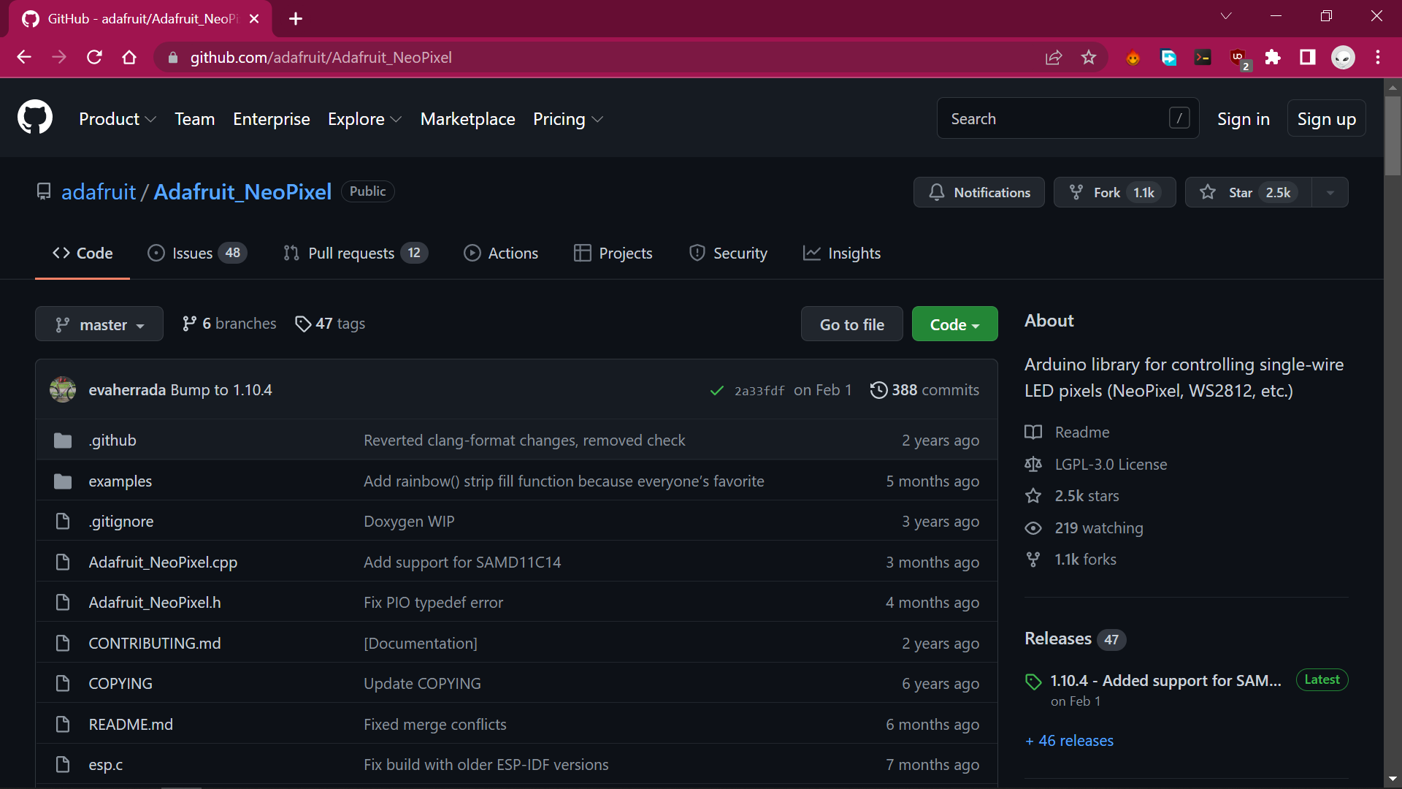
Task: Click the Notifications button
Action: pyautogui.click(x=979, y=192)
